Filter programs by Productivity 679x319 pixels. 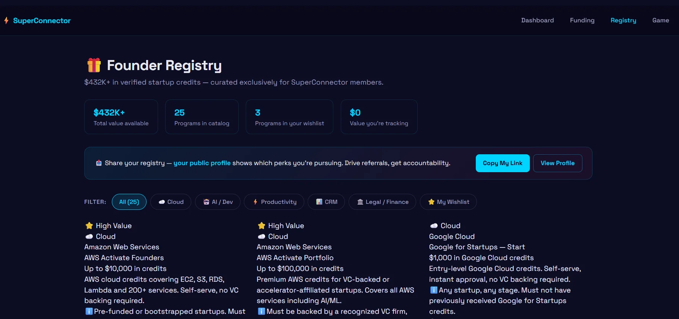[274, 202]
